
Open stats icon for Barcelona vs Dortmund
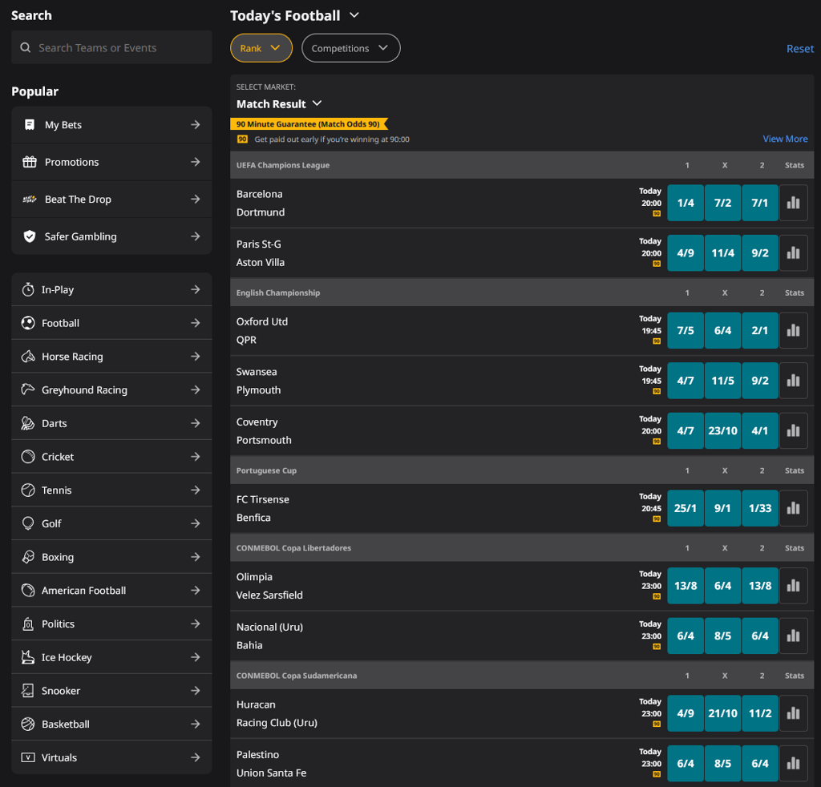click(x=793, y=203)
